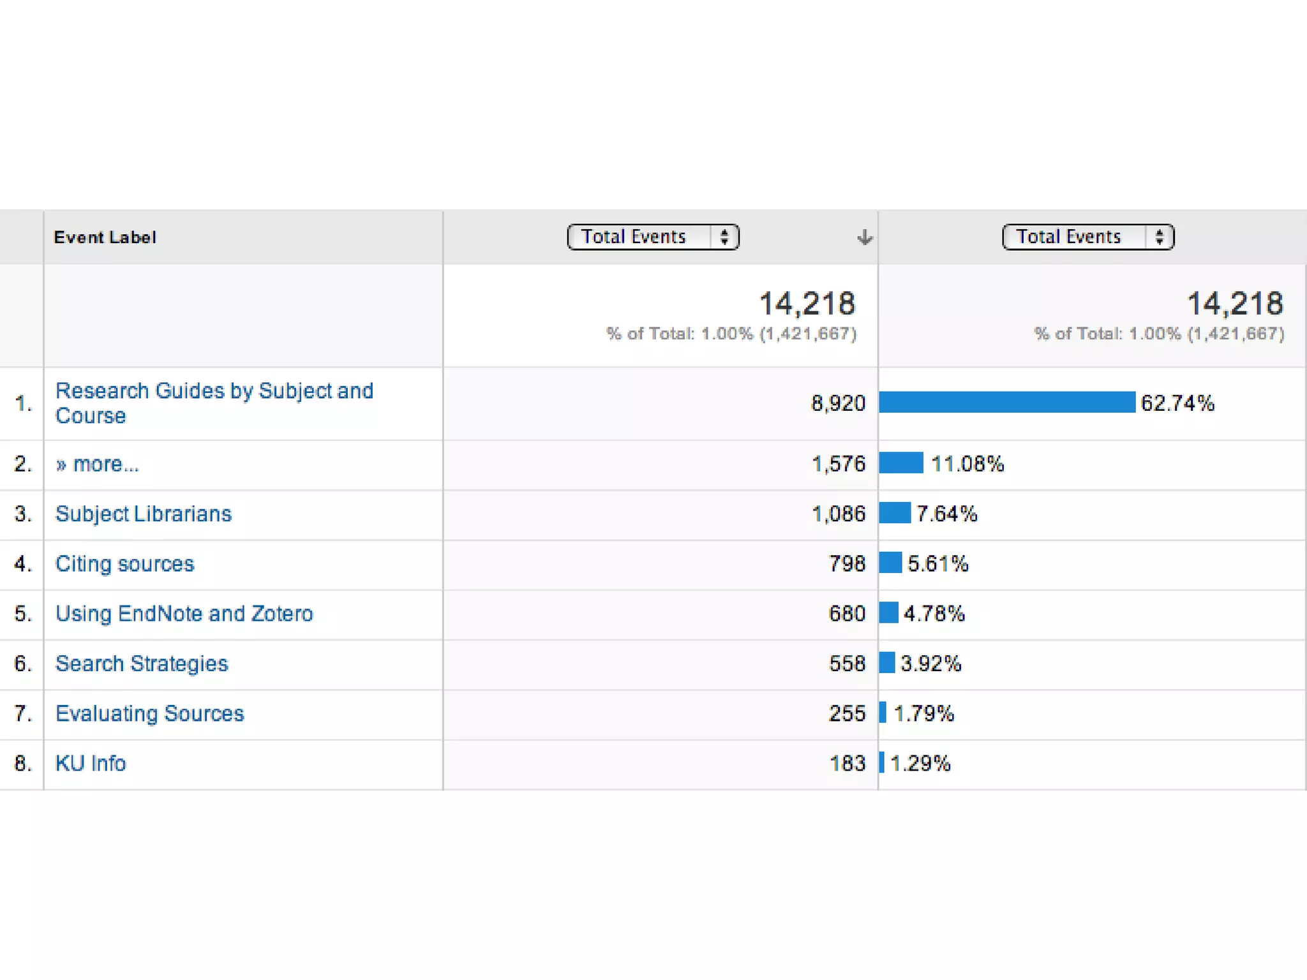Click stepper arrows on left Total Events selector
Viewport: 1307px width, 980px height.
724,237
